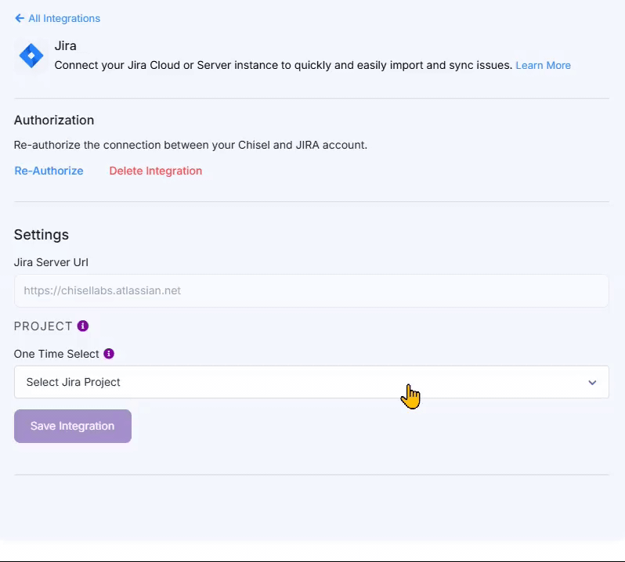Click the chevron arrow in the project dropdown
The height and width of the screenshot is (562, 625).
click(592, 383)
